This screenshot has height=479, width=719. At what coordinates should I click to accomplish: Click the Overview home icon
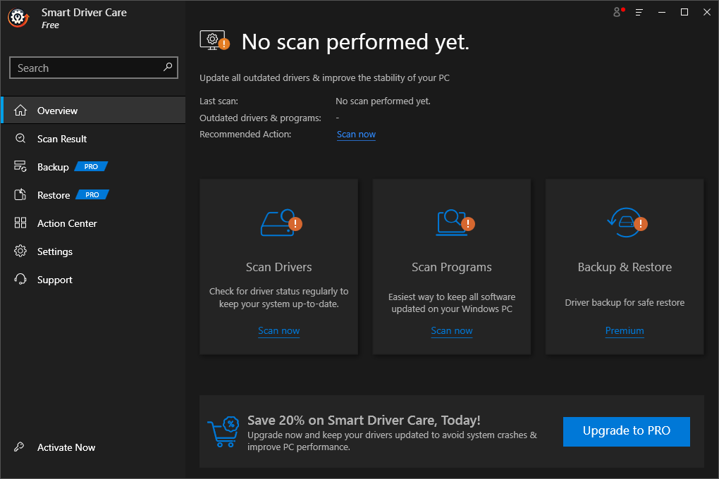pyautogui.click(x=20, y=111)
